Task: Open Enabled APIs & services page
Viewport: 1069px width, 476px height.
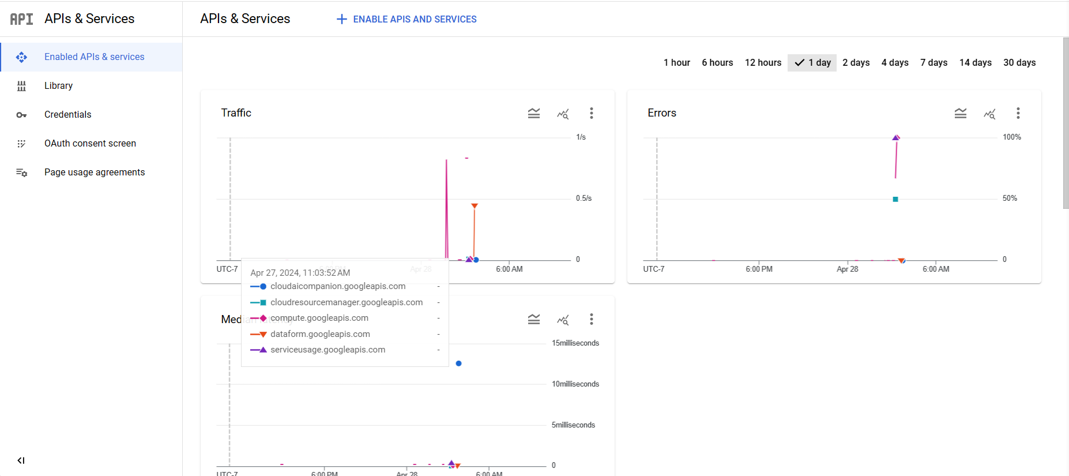Action: coord(91,57)
